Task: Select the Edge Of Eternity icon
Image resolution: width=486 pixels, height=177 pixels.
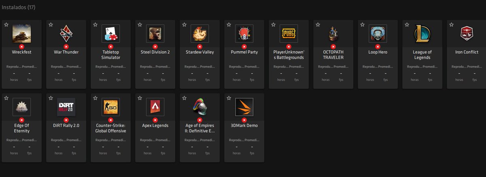Action: pyautogui.click(x=21, y=107)
